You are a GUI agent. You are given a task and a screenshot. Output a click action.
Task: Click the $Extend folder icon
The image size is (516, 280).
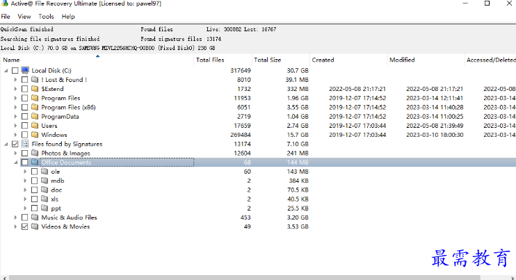(35, 89)
